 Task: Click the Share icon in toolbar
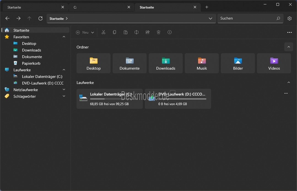click(148, 32)
